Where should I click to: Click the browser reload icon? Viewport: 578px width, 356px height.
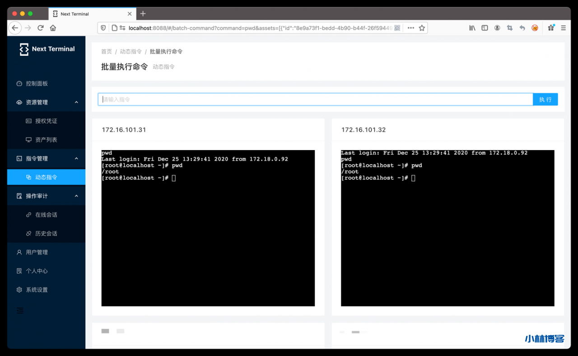pos(41,28)
